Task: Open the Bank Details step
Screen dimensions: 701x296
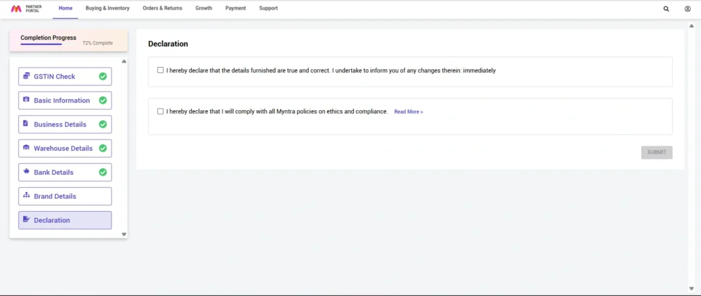Action: click(65, 172)
